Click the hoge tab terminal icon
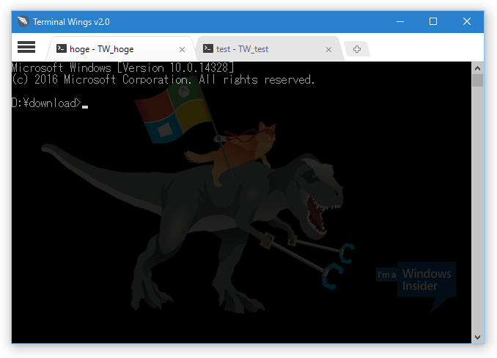This screenshot has height=358, width=497. tap(61, 48)
